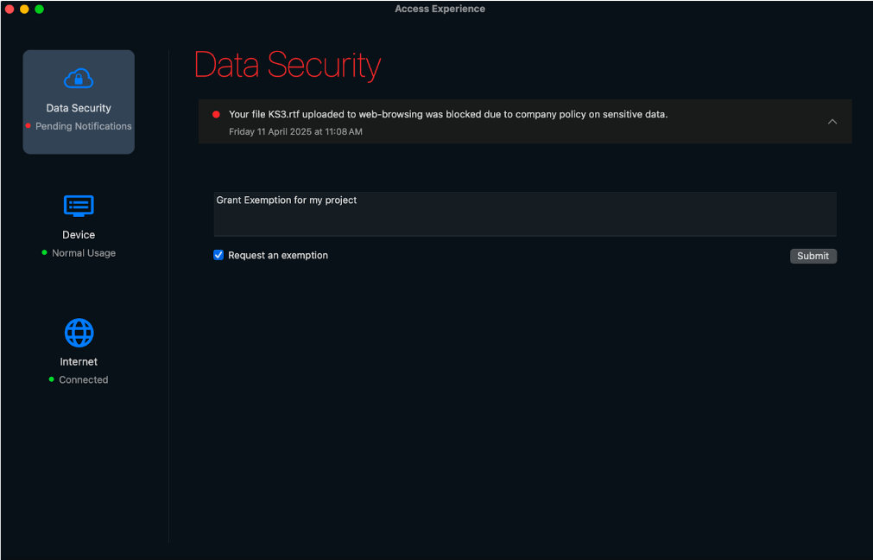Click the red alert dot beside KS3.rtf notification
The height and width of the screenshot is (560, 873).
[216, 114]
